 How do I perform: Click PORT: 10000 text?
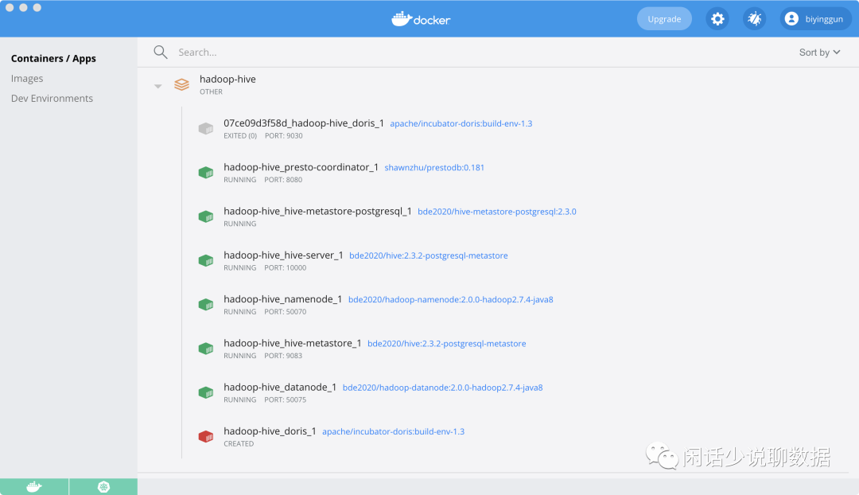(286, 268)
